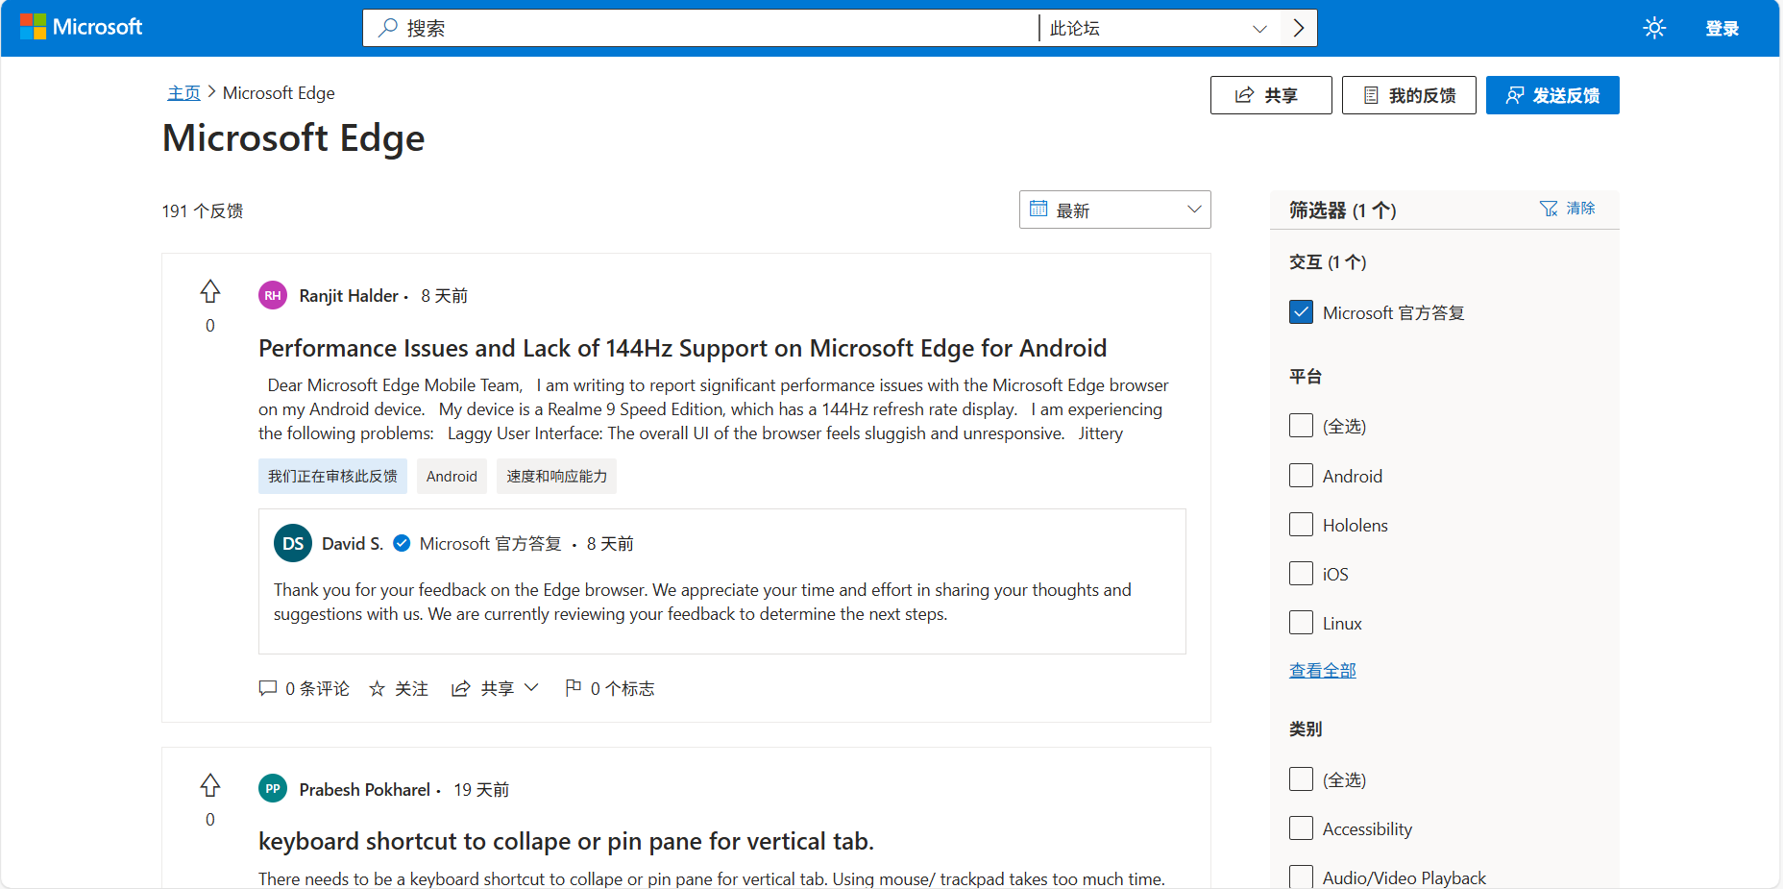Screen dimensions: 1783x889
Task: Click 发送反馈 button
Action: pyautogui.click(x=1552, y=95)
